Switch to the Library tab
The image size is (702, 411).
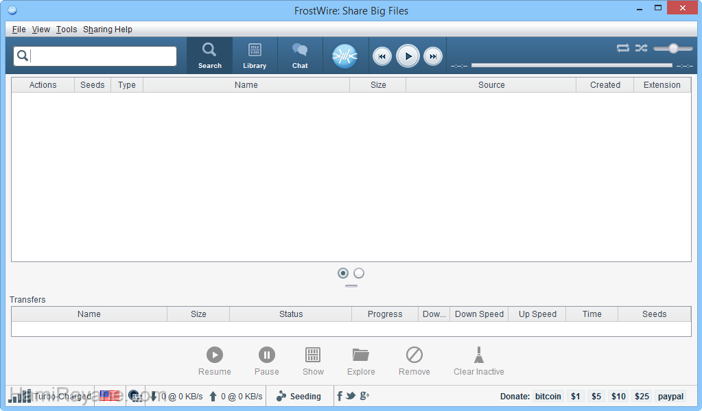(x=255, y=56)
